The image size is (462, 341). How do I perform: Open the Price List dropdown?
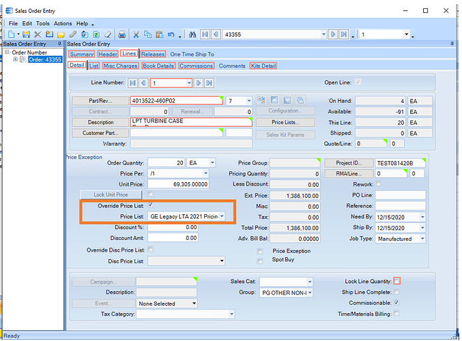click(222, 216)
